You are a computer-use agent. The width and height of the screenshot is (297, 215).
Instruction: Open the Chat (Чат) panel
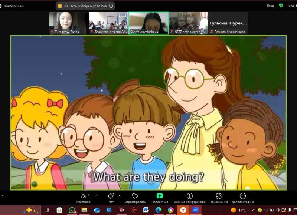tap(111, 198)
